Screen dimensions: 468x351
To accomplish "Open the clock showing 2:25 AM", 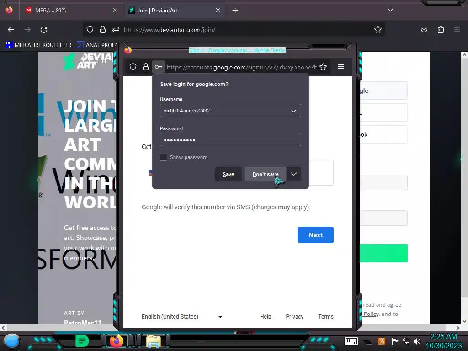I will tap(443, 341).
